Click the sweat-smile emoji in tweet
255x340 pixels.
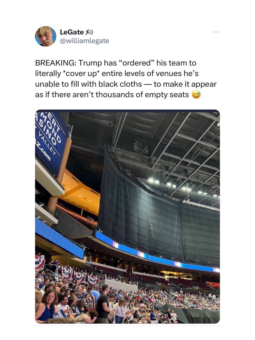196,95
